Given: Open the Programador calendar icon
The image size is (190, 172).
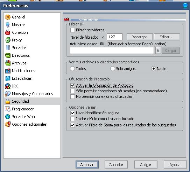Looking at the screenshot, I should (8, 109).
